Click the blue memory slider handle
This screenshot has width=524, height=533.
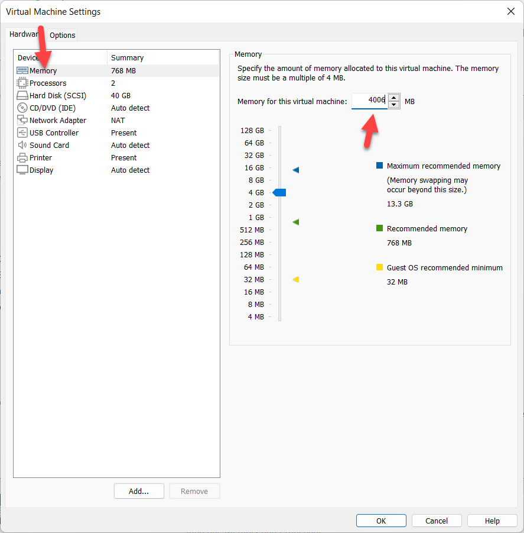tap(279, 192)
